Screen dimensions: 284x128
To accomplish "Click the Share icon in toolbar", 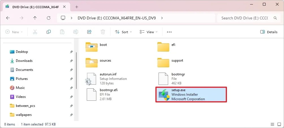I will click(89, 32).
